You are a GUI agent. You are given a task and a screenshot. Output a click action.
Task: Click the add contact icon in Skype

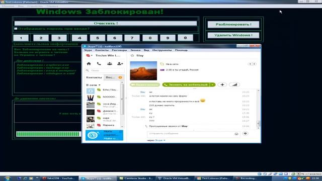tap(120, 64)
